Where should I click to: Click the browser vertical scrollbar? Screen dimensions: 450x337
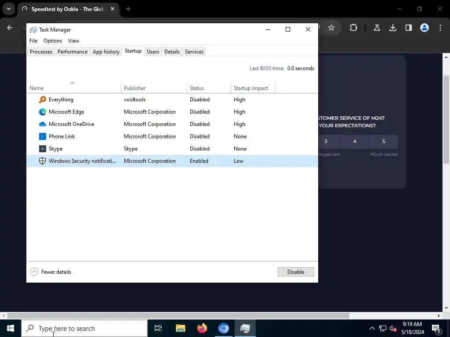(446, 119)
